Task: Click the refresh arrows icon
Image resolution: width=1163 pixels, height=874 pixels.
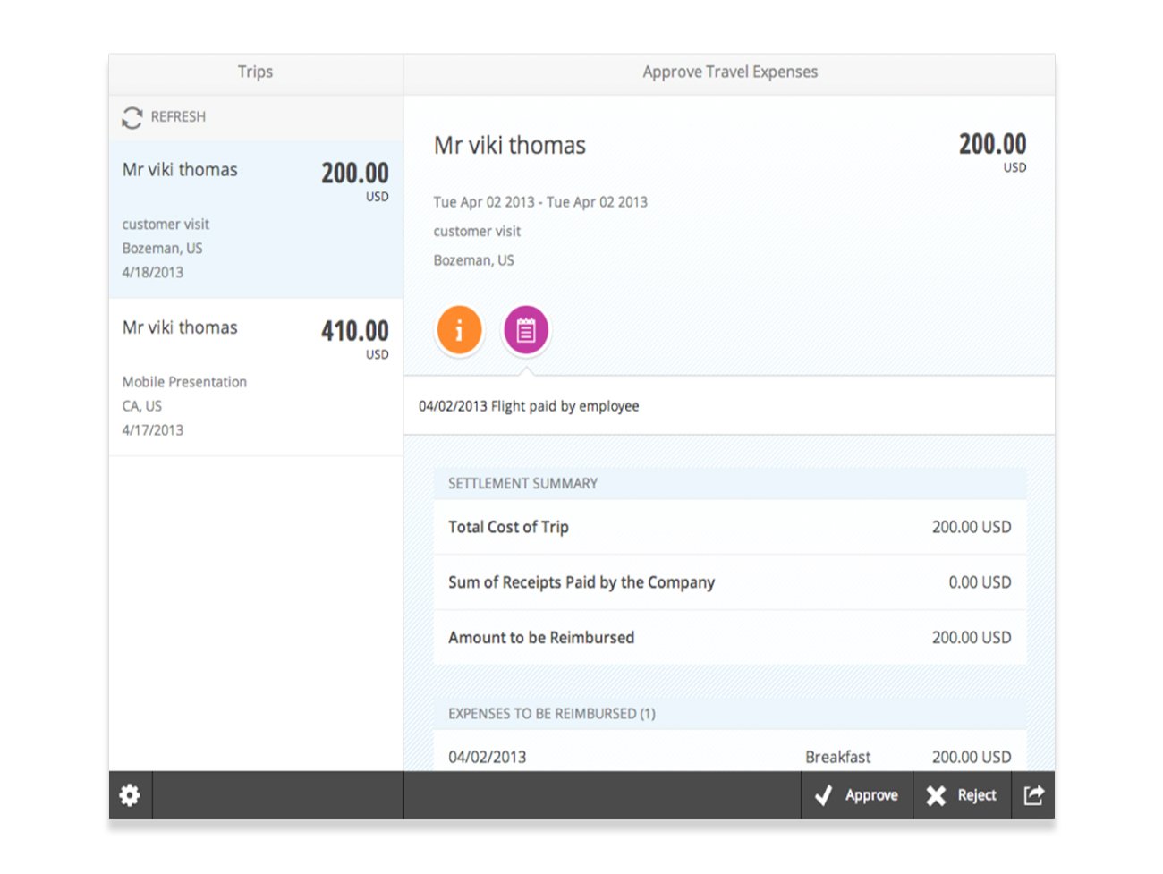Action: [132, 117]
